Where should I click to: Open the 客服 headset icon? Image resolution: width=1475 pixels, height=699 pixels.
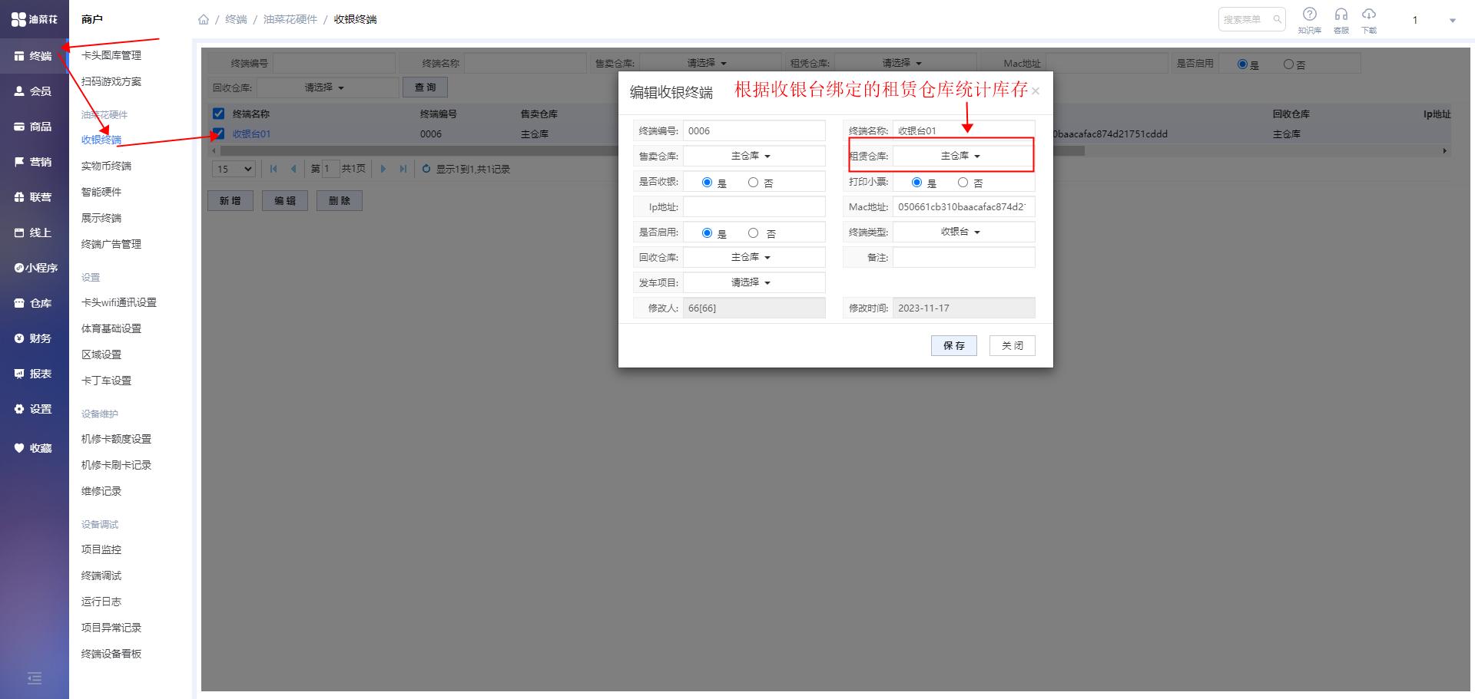pos(1341,20)
